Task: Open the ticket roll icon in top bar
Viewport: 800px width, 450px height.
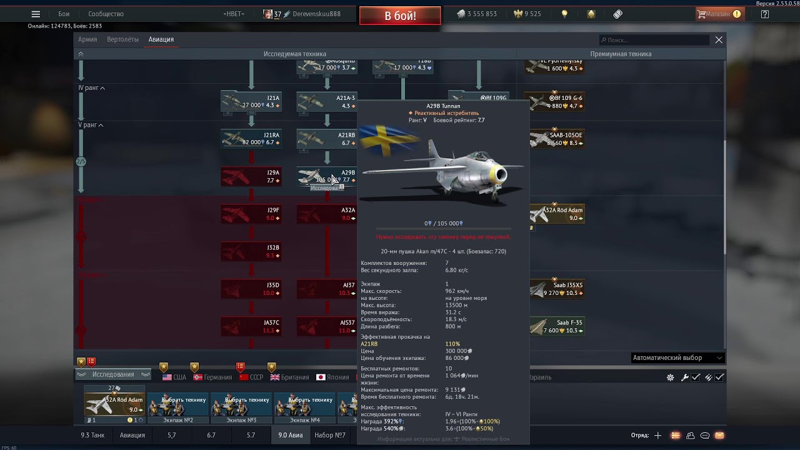Action: coord(617,14)
